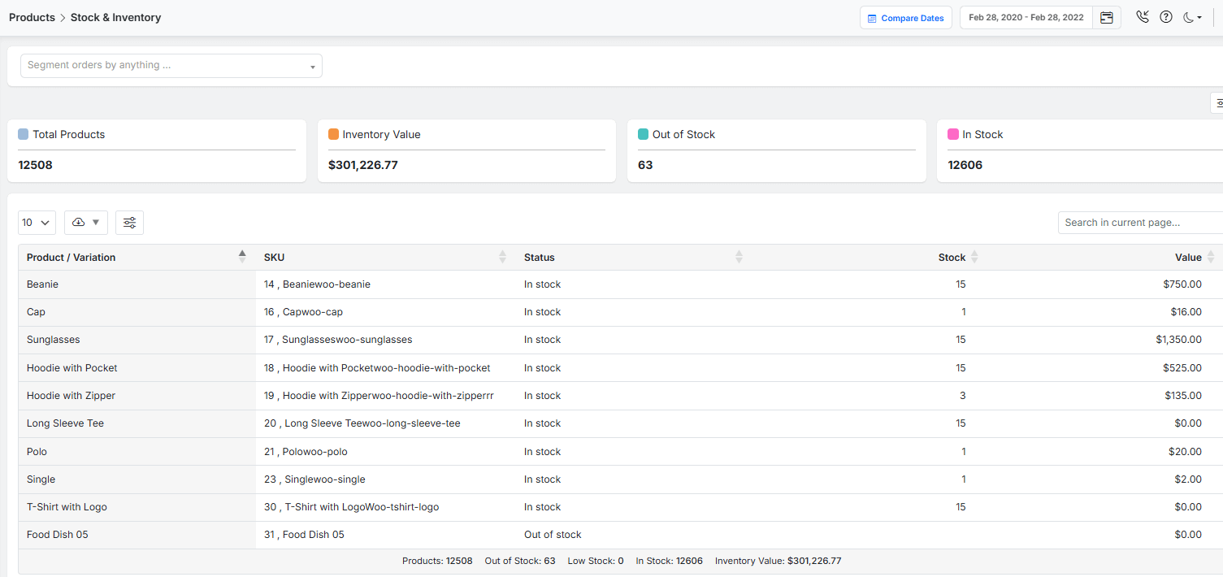Sort table by SKU column arrows
1223x577 pixels.
point(502,257)
